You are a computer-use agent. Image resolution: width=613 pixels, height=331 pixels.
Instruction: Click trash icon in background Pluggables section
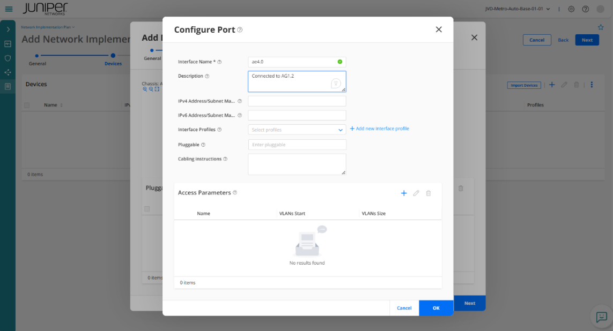tap(461, 189)
